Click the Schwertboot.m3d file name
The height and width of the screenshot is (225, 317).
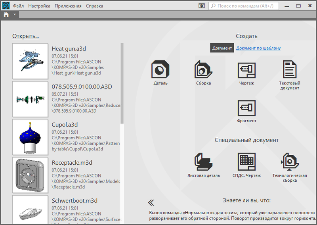[74, 201]
